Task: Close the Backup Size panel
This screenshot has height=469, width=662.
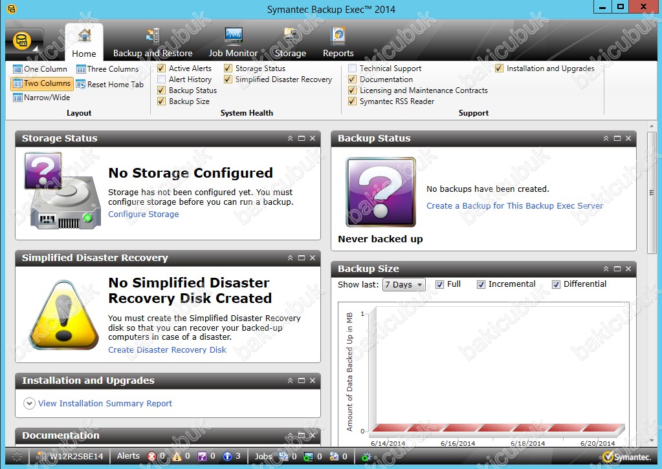Action: (628, 269)
